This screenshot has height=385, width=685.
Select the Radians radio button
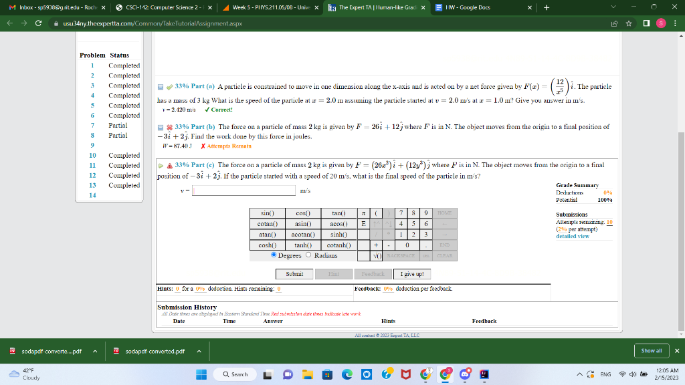[308, 255]
